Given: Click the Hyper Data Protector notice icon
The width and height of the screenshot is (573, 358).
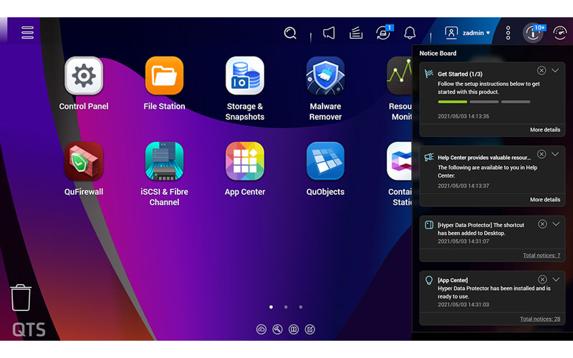Looking at the screenshot, I should (428, 225).
